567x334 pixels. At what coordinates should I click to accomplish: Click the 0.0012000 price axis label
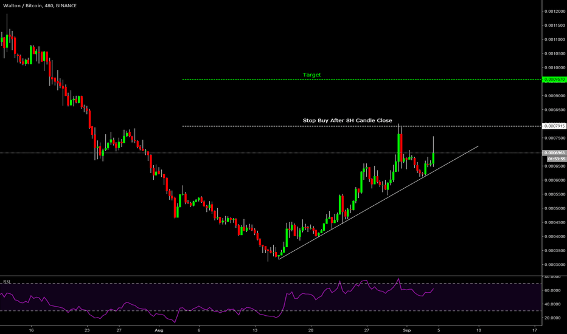coord(555,11)
